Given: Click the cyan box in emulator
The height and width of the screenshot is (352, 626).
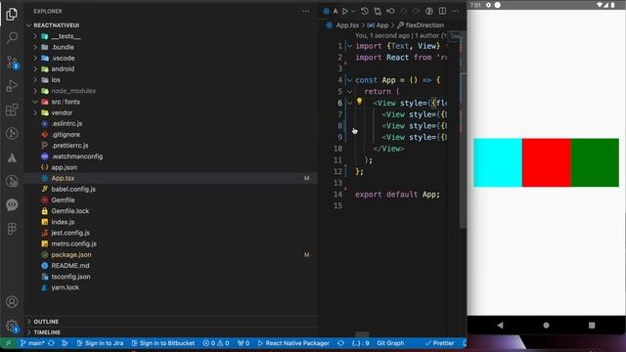Looking at the screenshot, I should click(x=498, y=162).
